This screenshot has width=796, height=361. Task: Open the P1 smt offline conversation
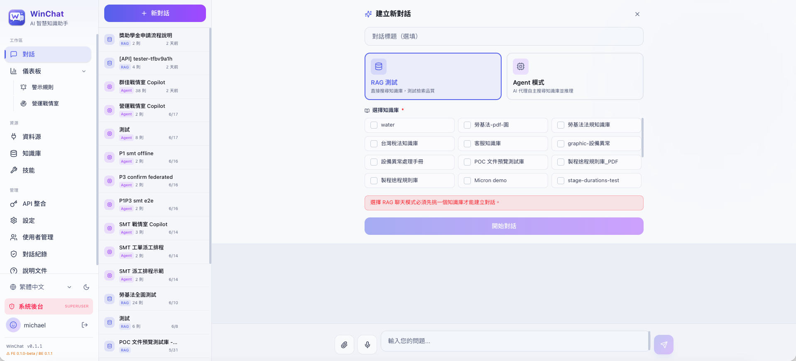(x=154, y=157)
